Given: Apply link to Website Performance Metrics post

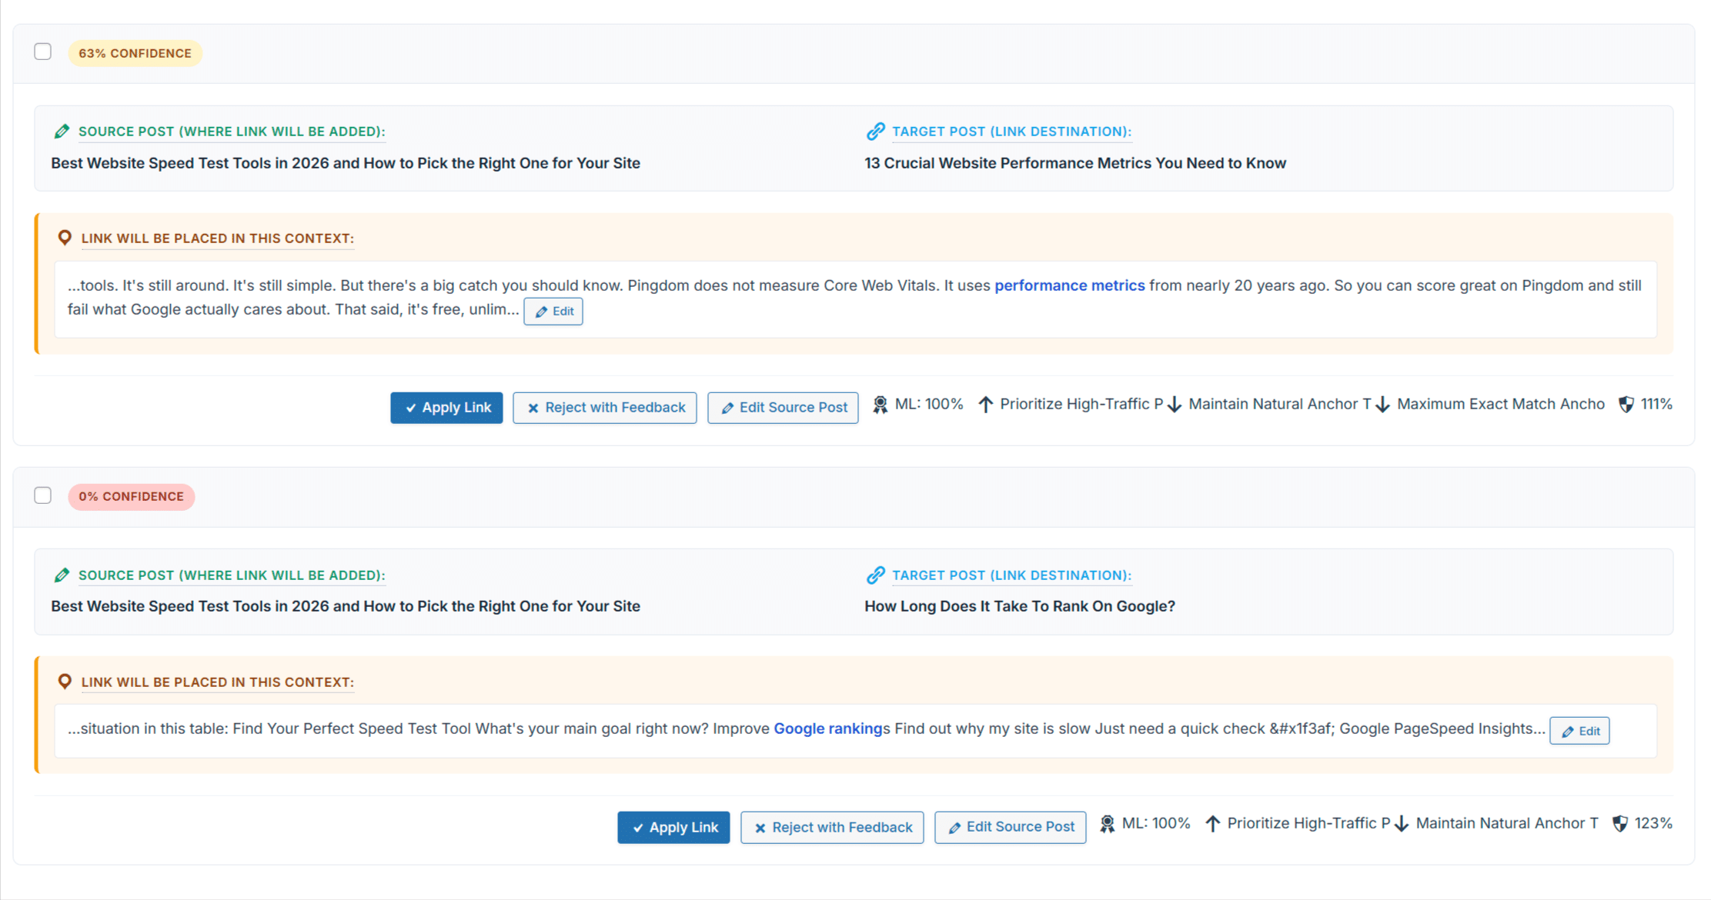Looking at the screenshot, I should pos(446,408).
